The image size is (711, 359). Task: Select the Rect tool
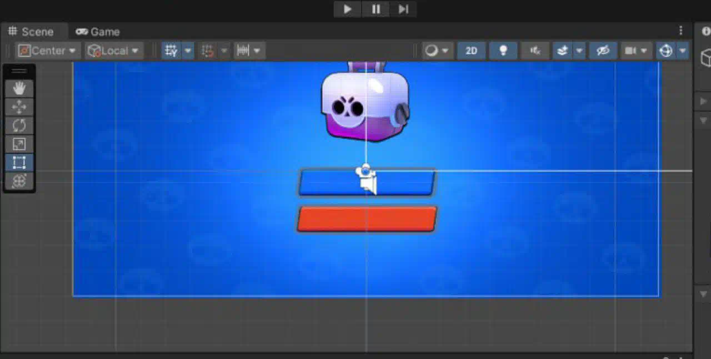(19, 163)
